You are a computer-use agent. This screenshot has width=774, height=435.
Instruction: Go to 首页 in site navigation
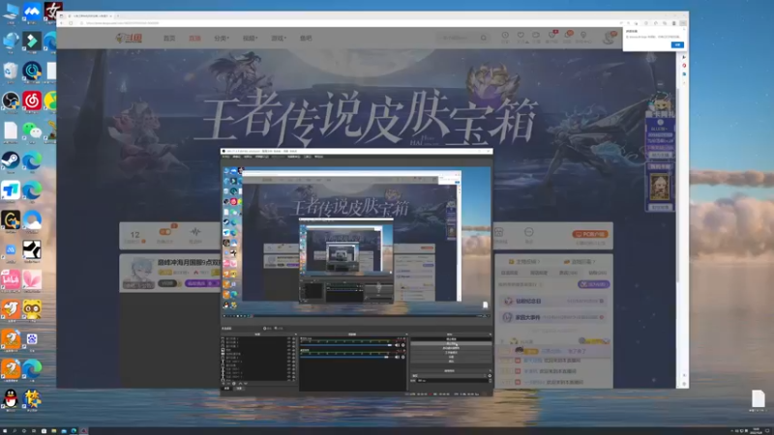point(169,38)
